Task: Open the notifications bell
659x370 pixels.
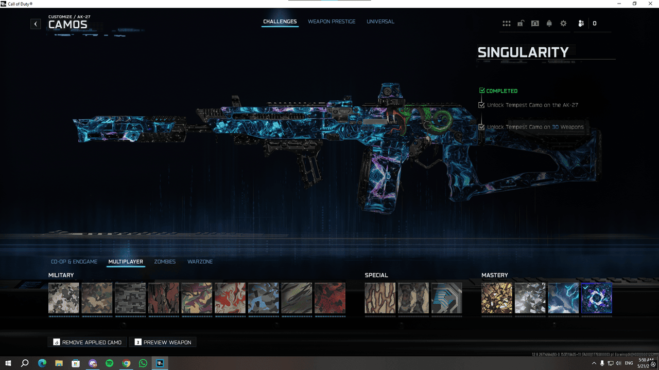Action: pos(549,24)
